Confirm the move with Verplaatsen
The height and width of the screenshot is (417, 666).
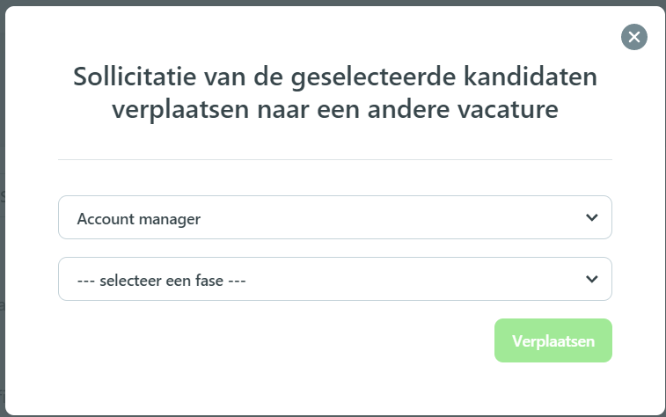(553, 340)
